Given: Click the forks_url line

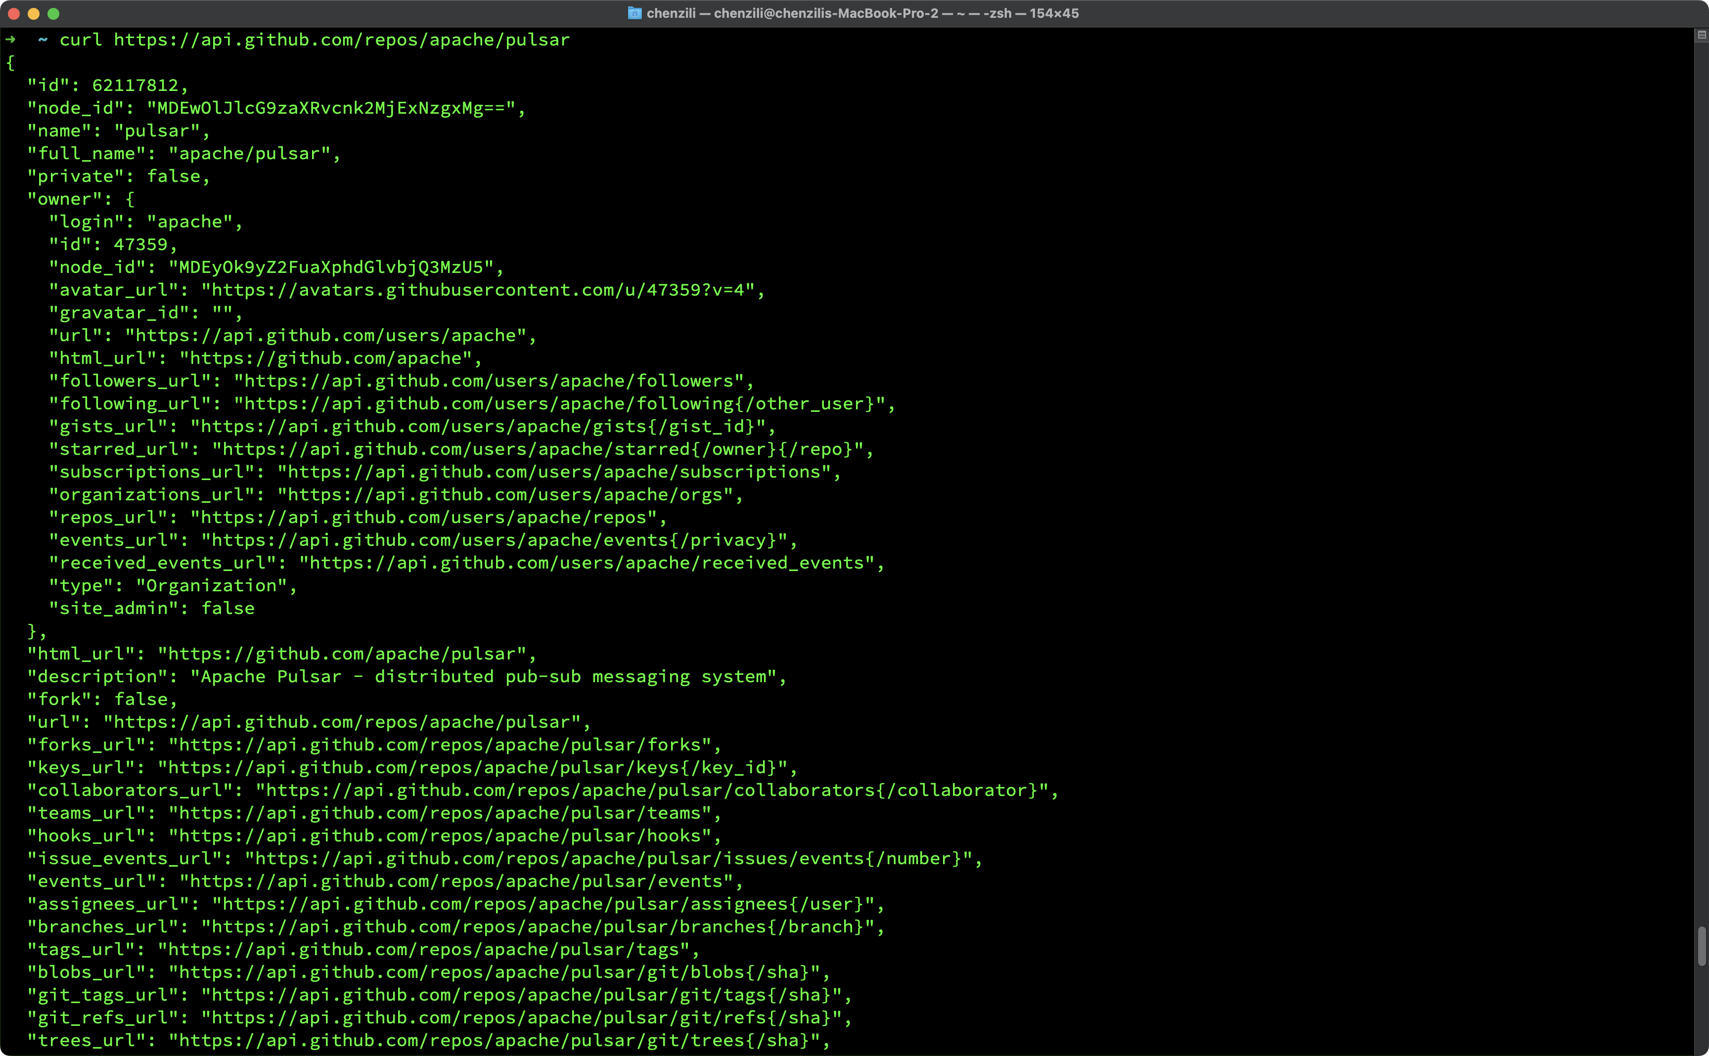Looking at the screenshot, I should [374, 745].
